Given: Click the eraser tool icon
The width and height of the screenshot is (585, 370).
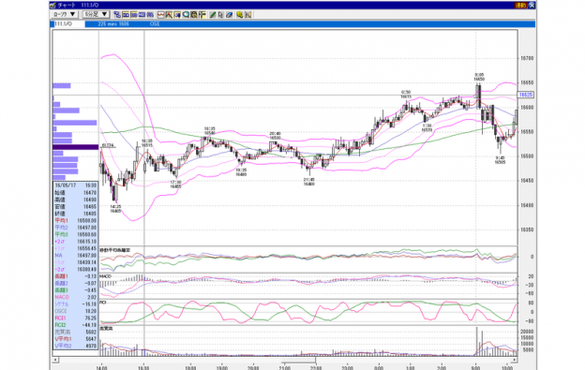Looking at the screenshot, I should point(229,15).
